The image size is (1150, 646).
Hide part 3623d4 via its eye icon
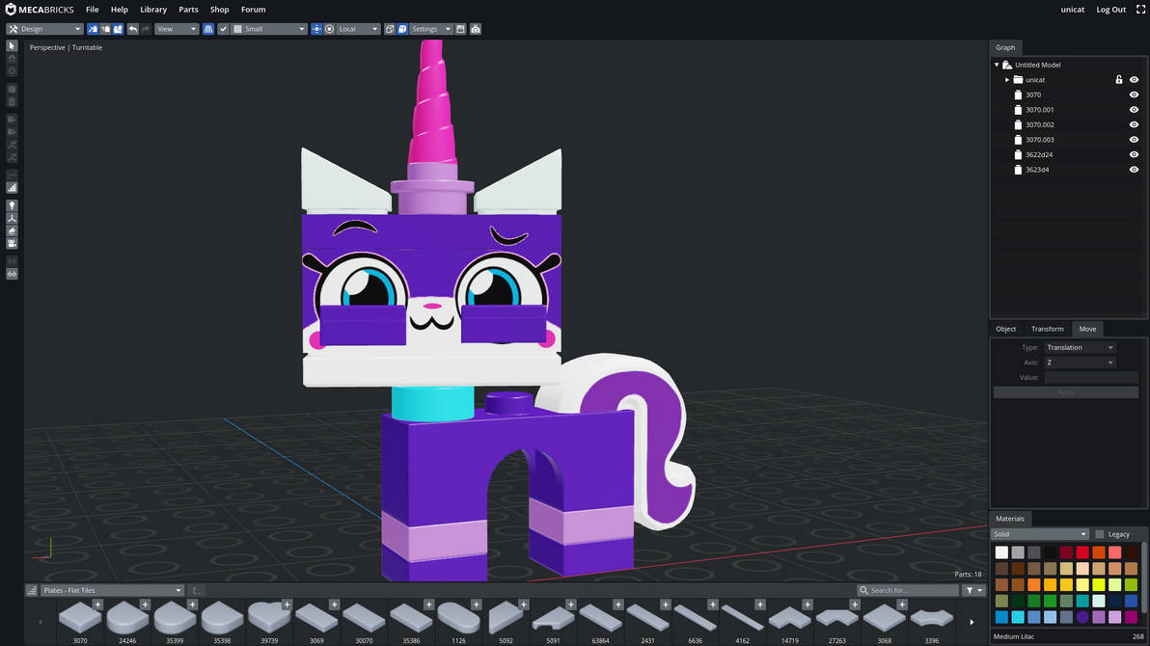pos(1134,170)
